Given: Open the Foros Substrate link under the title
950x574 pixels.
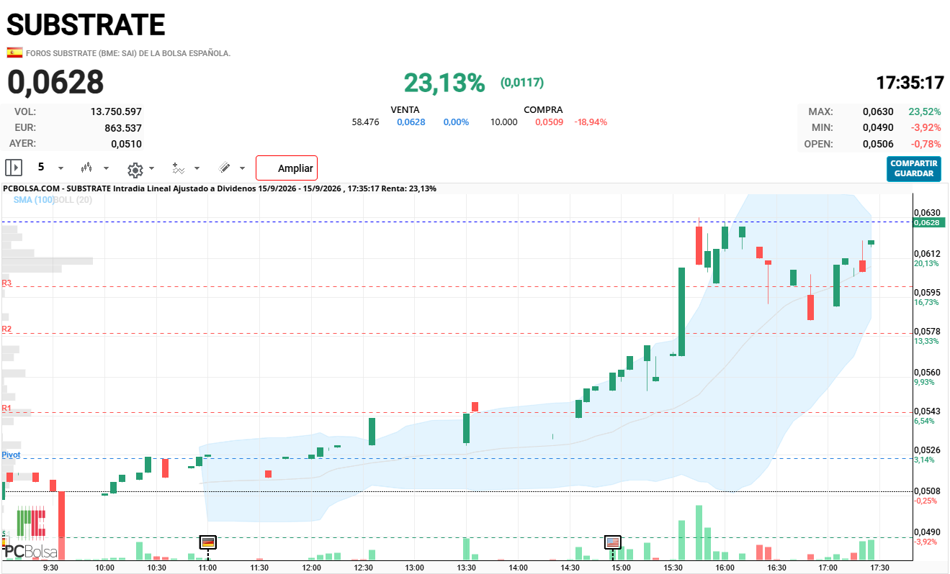Looking at the screenshot, I should pos(128,53).
